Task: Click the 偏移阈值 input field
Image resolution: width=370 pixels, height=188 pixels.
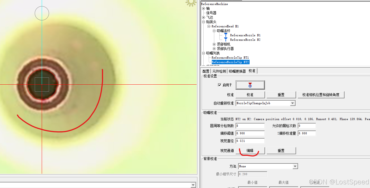Action: click(x=250, y=134)
